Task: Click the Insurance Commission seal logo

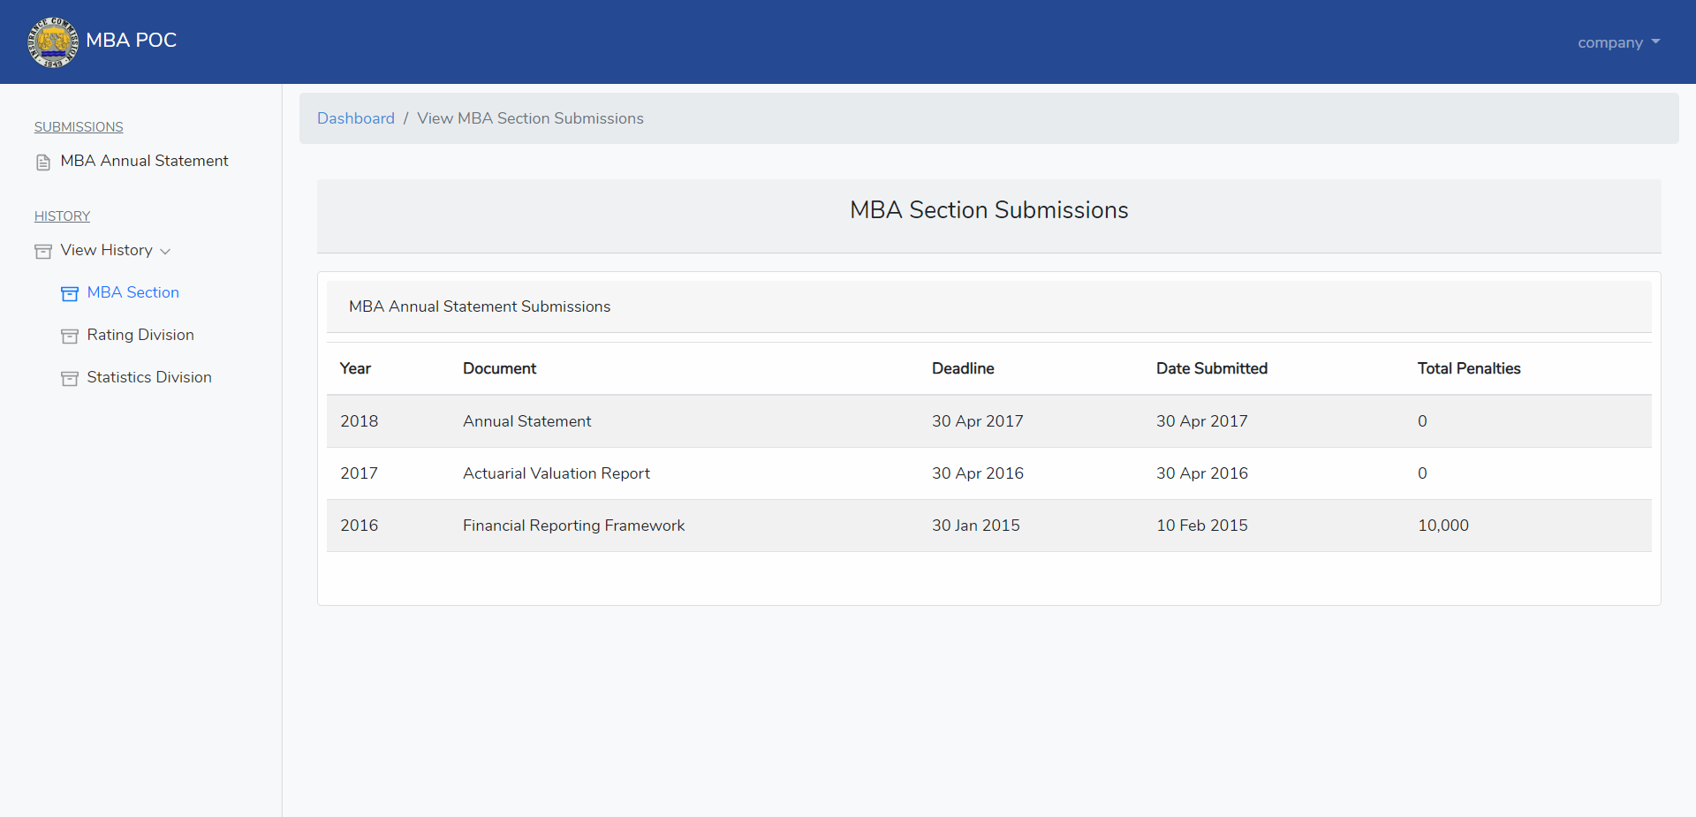Action: (53, 42)
